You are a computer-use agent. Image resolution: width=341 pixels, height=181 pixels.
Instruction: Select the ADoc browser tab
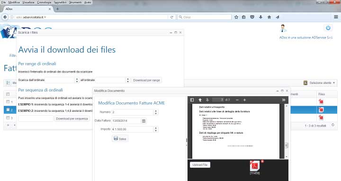(28, 9)
